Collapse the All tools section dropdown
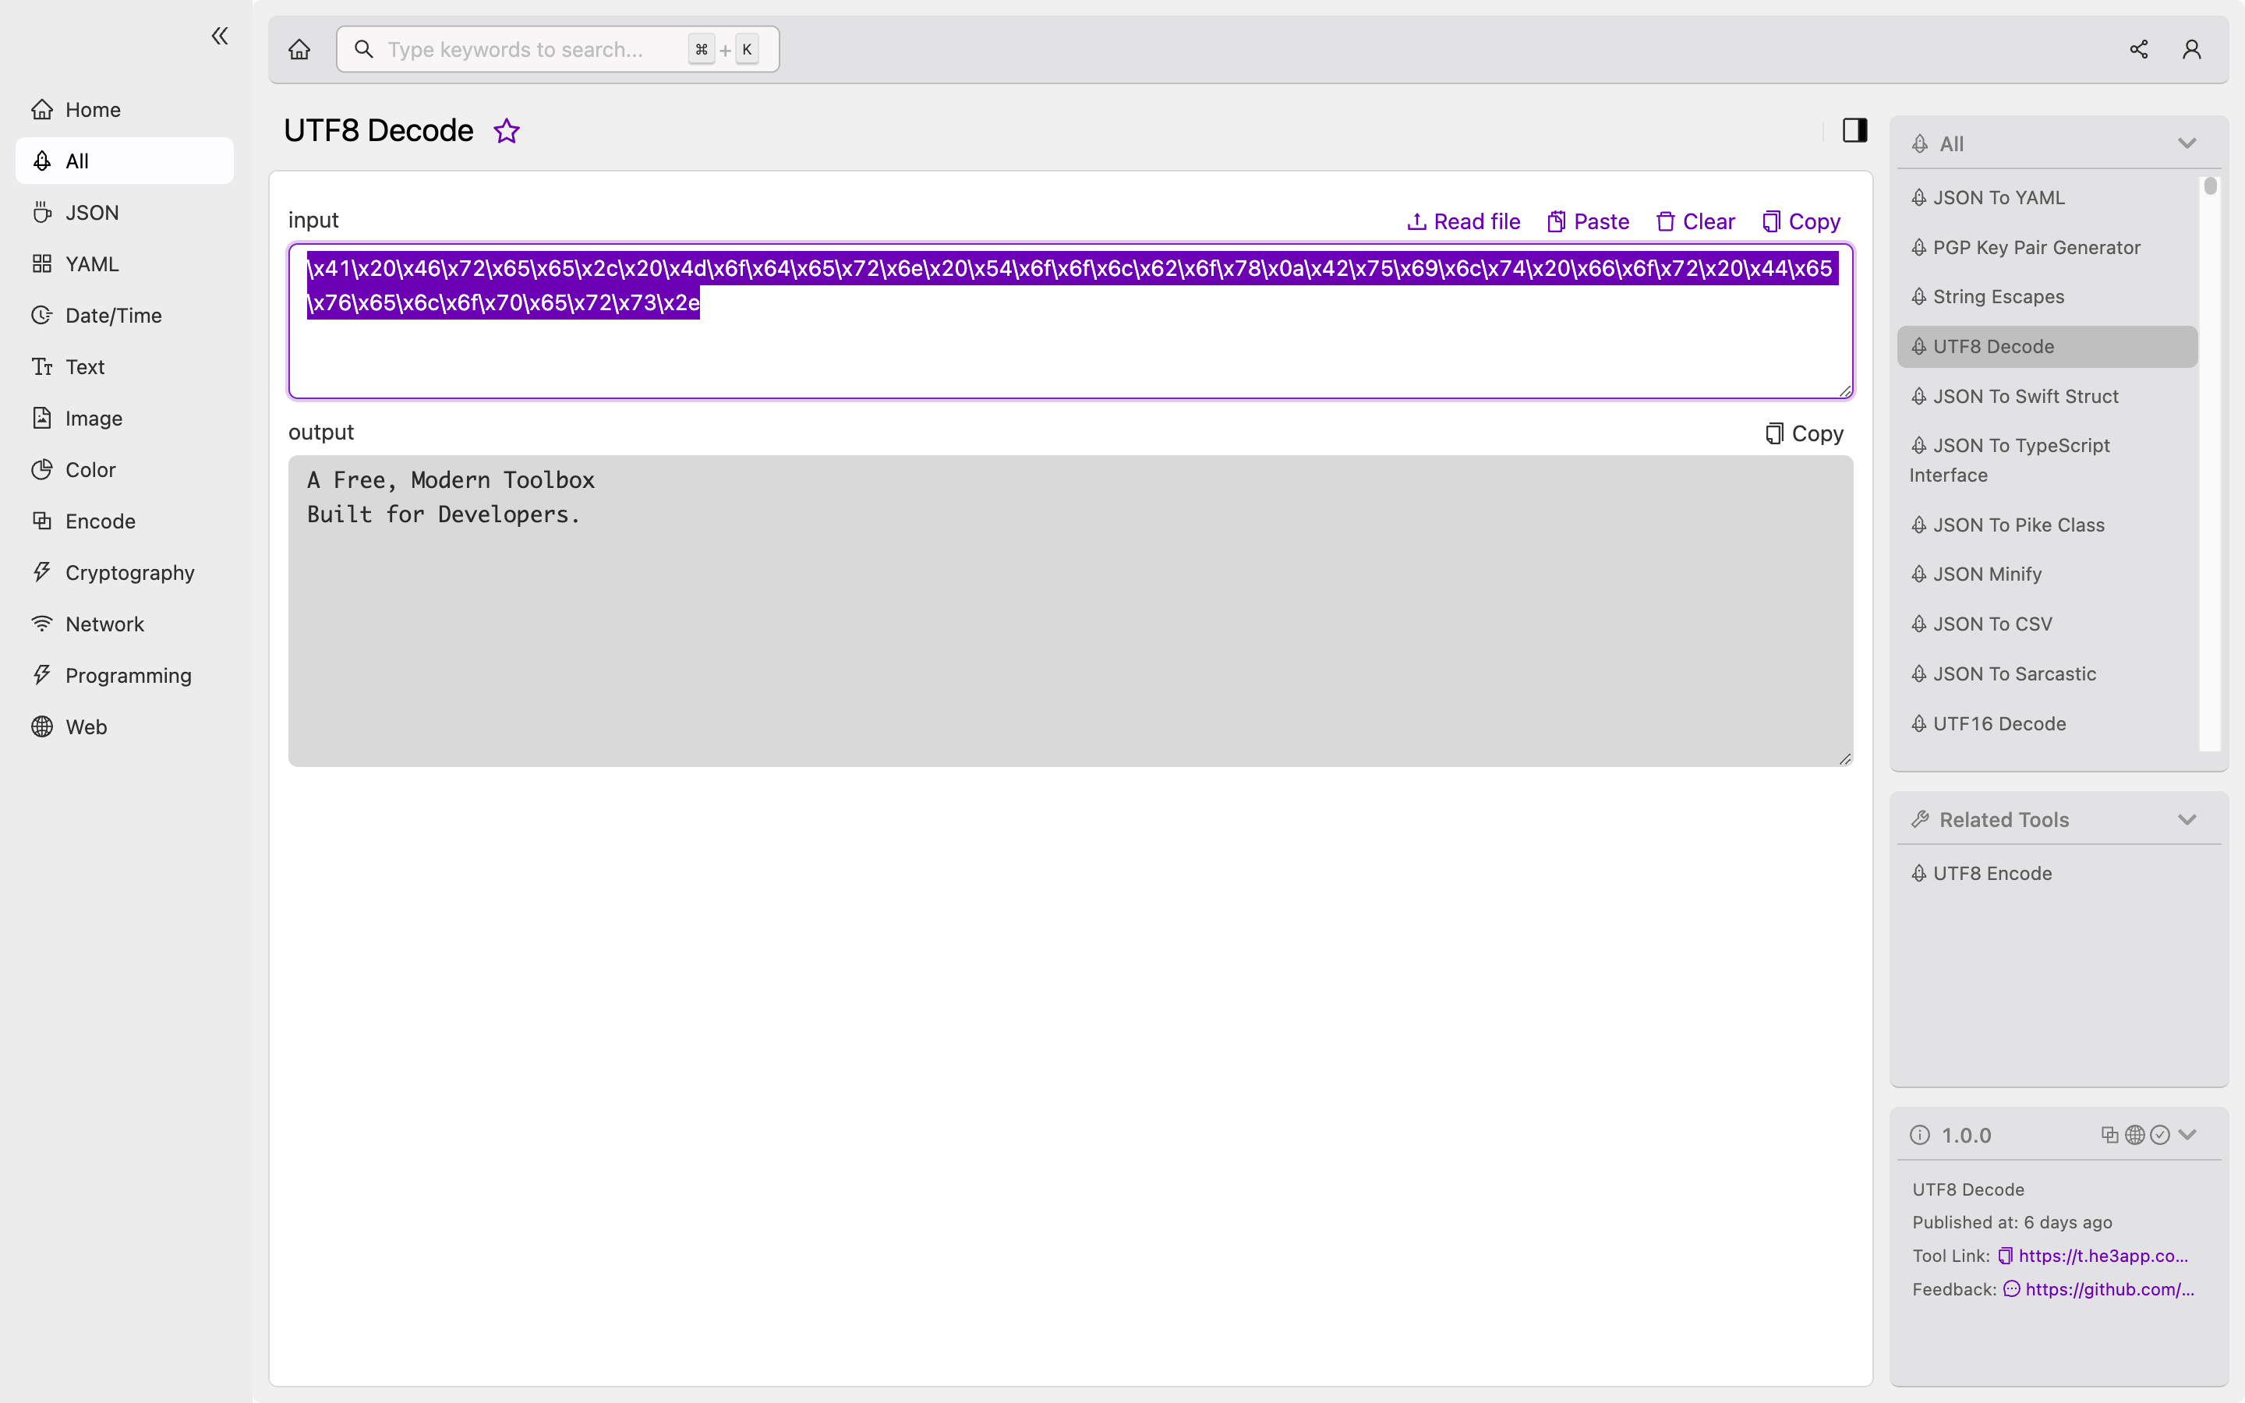This screenshot has height=1403, width=2245. pyautogui.click(x=2187, y=142)
